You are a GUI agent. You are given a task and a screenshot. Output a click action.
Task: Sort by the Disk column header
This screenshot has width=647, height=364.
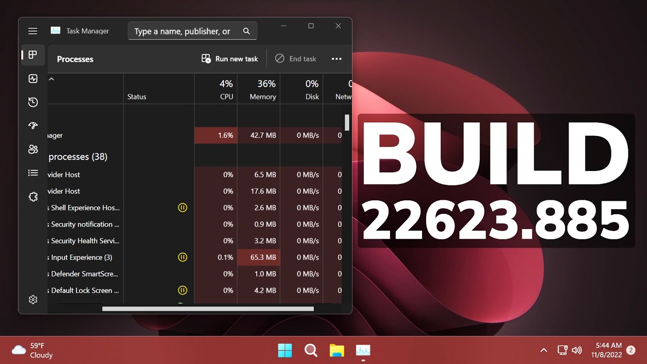pyautogui.click(x=302, y=89)
